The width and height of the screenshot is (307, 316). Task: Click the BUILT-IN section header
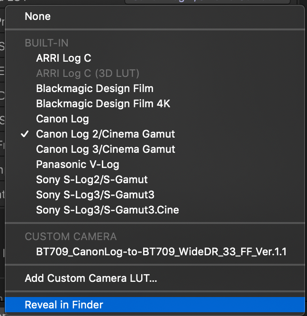click(46, 43)
